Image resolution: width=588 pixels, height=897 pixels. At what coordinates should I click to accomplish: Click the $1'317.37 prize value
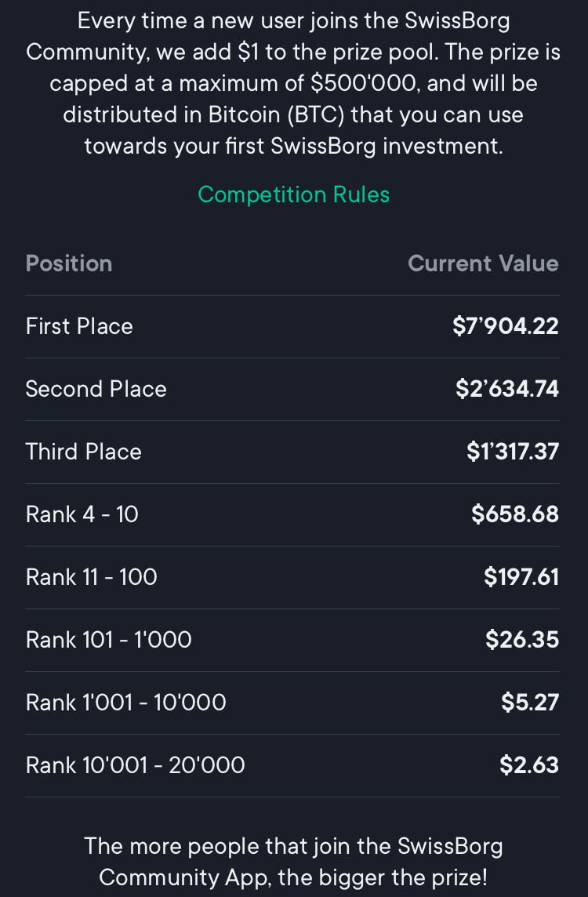pos(513,452)
